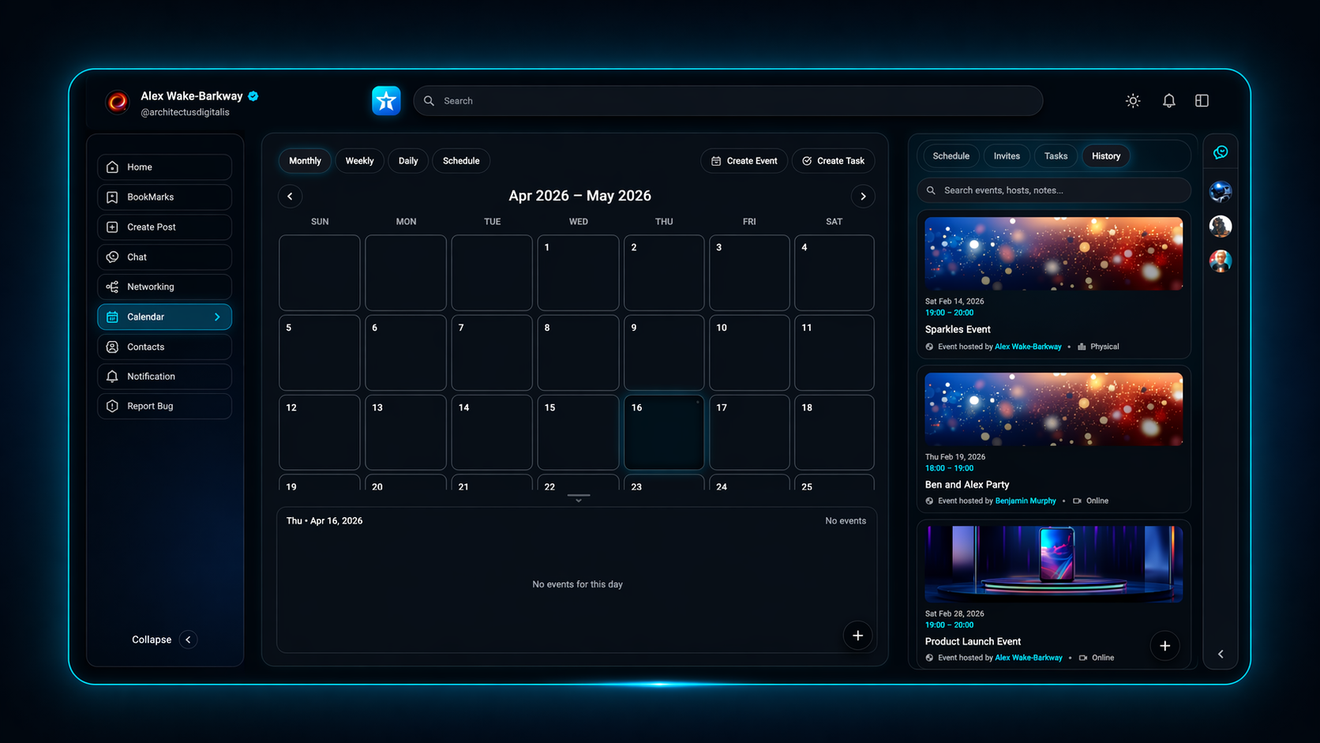Go to previous month arrow
This screenshot has width=1320, height=743.
290,197
